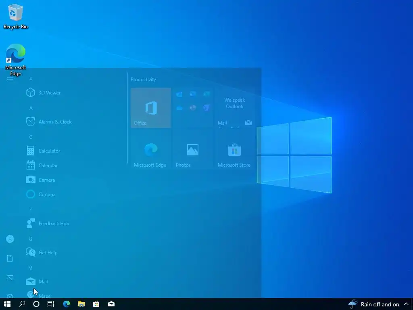Open Microsoft Edge desktop shortcut

[x=16, y=60]
